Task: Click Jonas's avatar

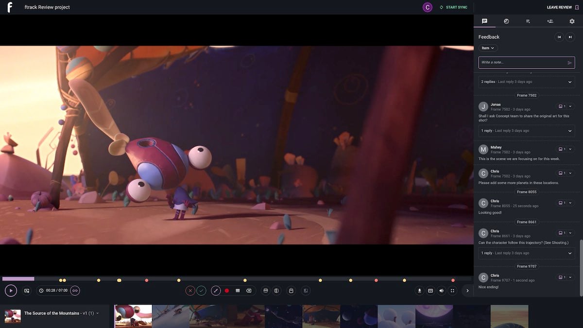Action: (x=483, y=106)
